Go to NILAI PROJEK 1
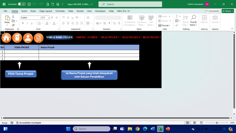 pyautogui.click(x=110, y=37)
